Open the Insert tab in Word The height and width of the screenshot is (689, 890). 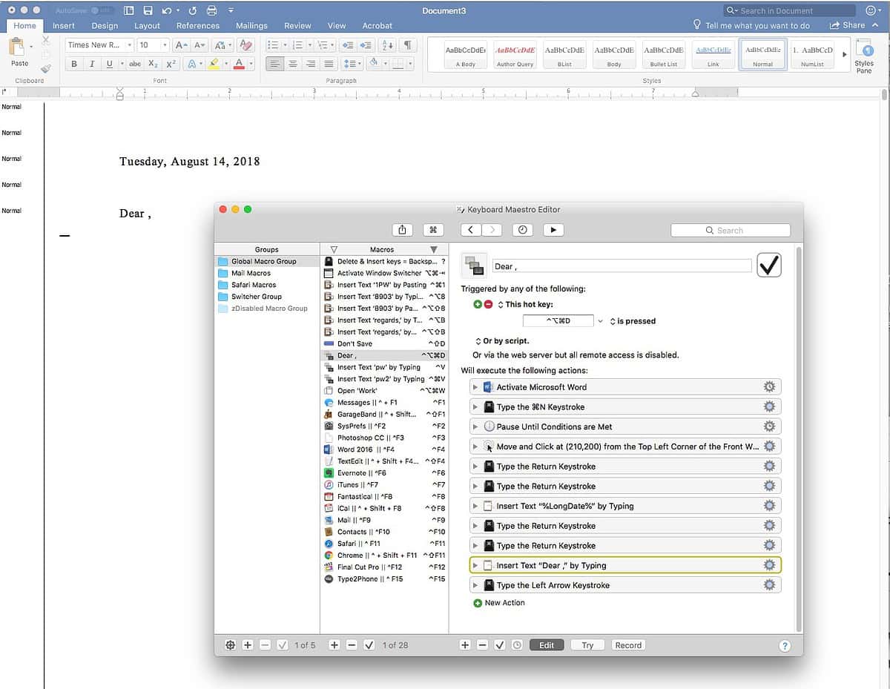pyautogui.click(x=64, y=26)
